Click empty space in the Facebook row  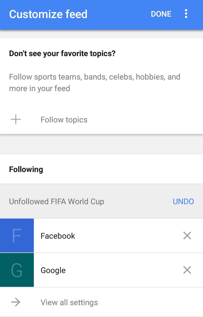click(x=127, y=235)
